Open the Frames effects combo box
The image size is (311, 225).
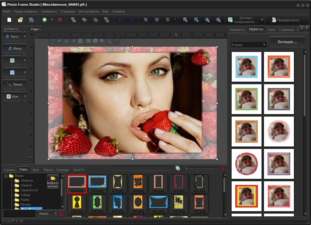click(249, 45)
